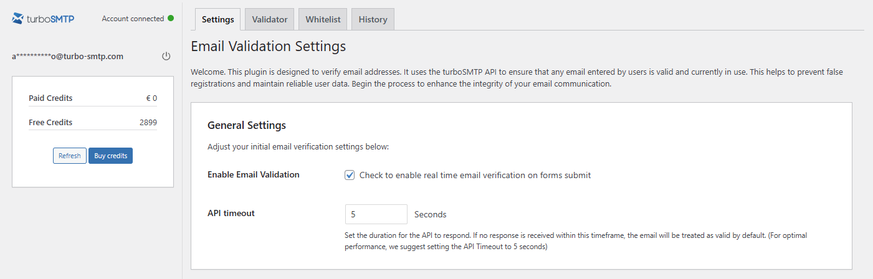Click the General Settings heading
This screenshot has width=873, height=279.
point(247,125)
